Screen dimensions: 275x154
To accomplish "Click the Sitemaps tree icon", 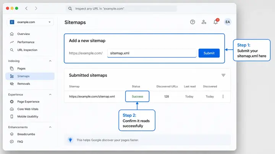I will click(12, 76).
